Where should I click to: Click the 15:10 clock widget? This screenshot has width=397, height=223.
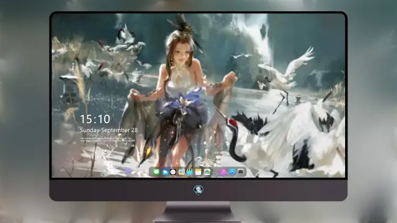coord(95,119)
